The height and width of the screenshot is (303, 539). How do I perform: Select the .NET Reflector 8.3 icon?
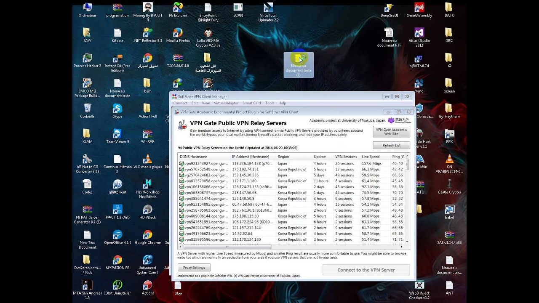point(147,35)
